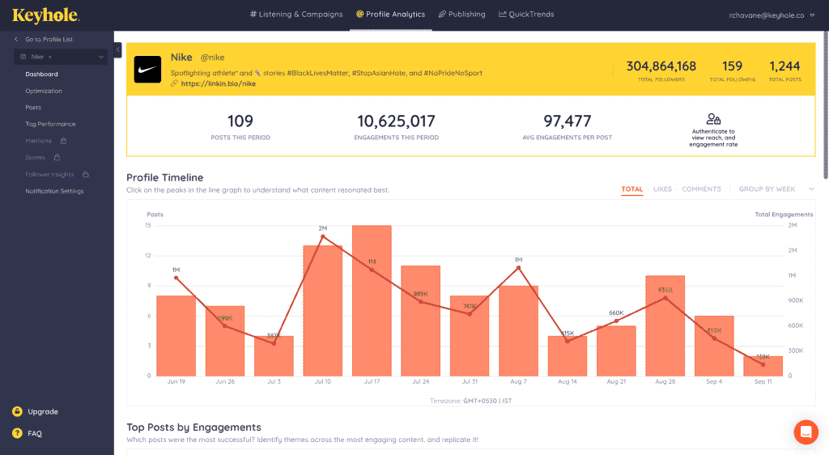Open locked Follower Insights sidebar item
829x455 pixels.
pyautogui.click(x=49, y=174)
